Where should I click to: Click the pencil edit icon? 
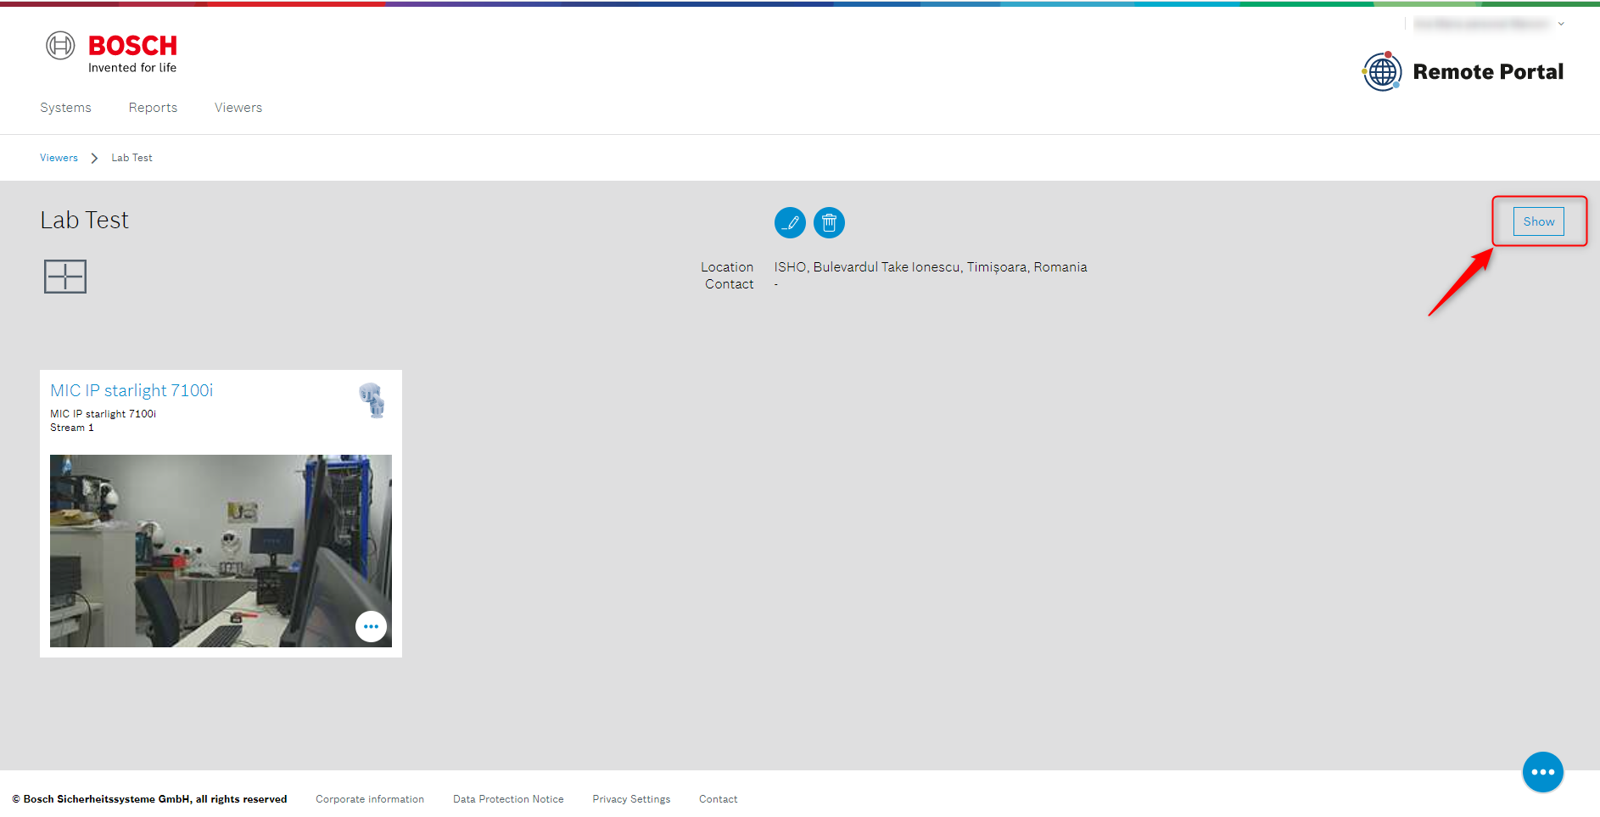coord(790,223)
